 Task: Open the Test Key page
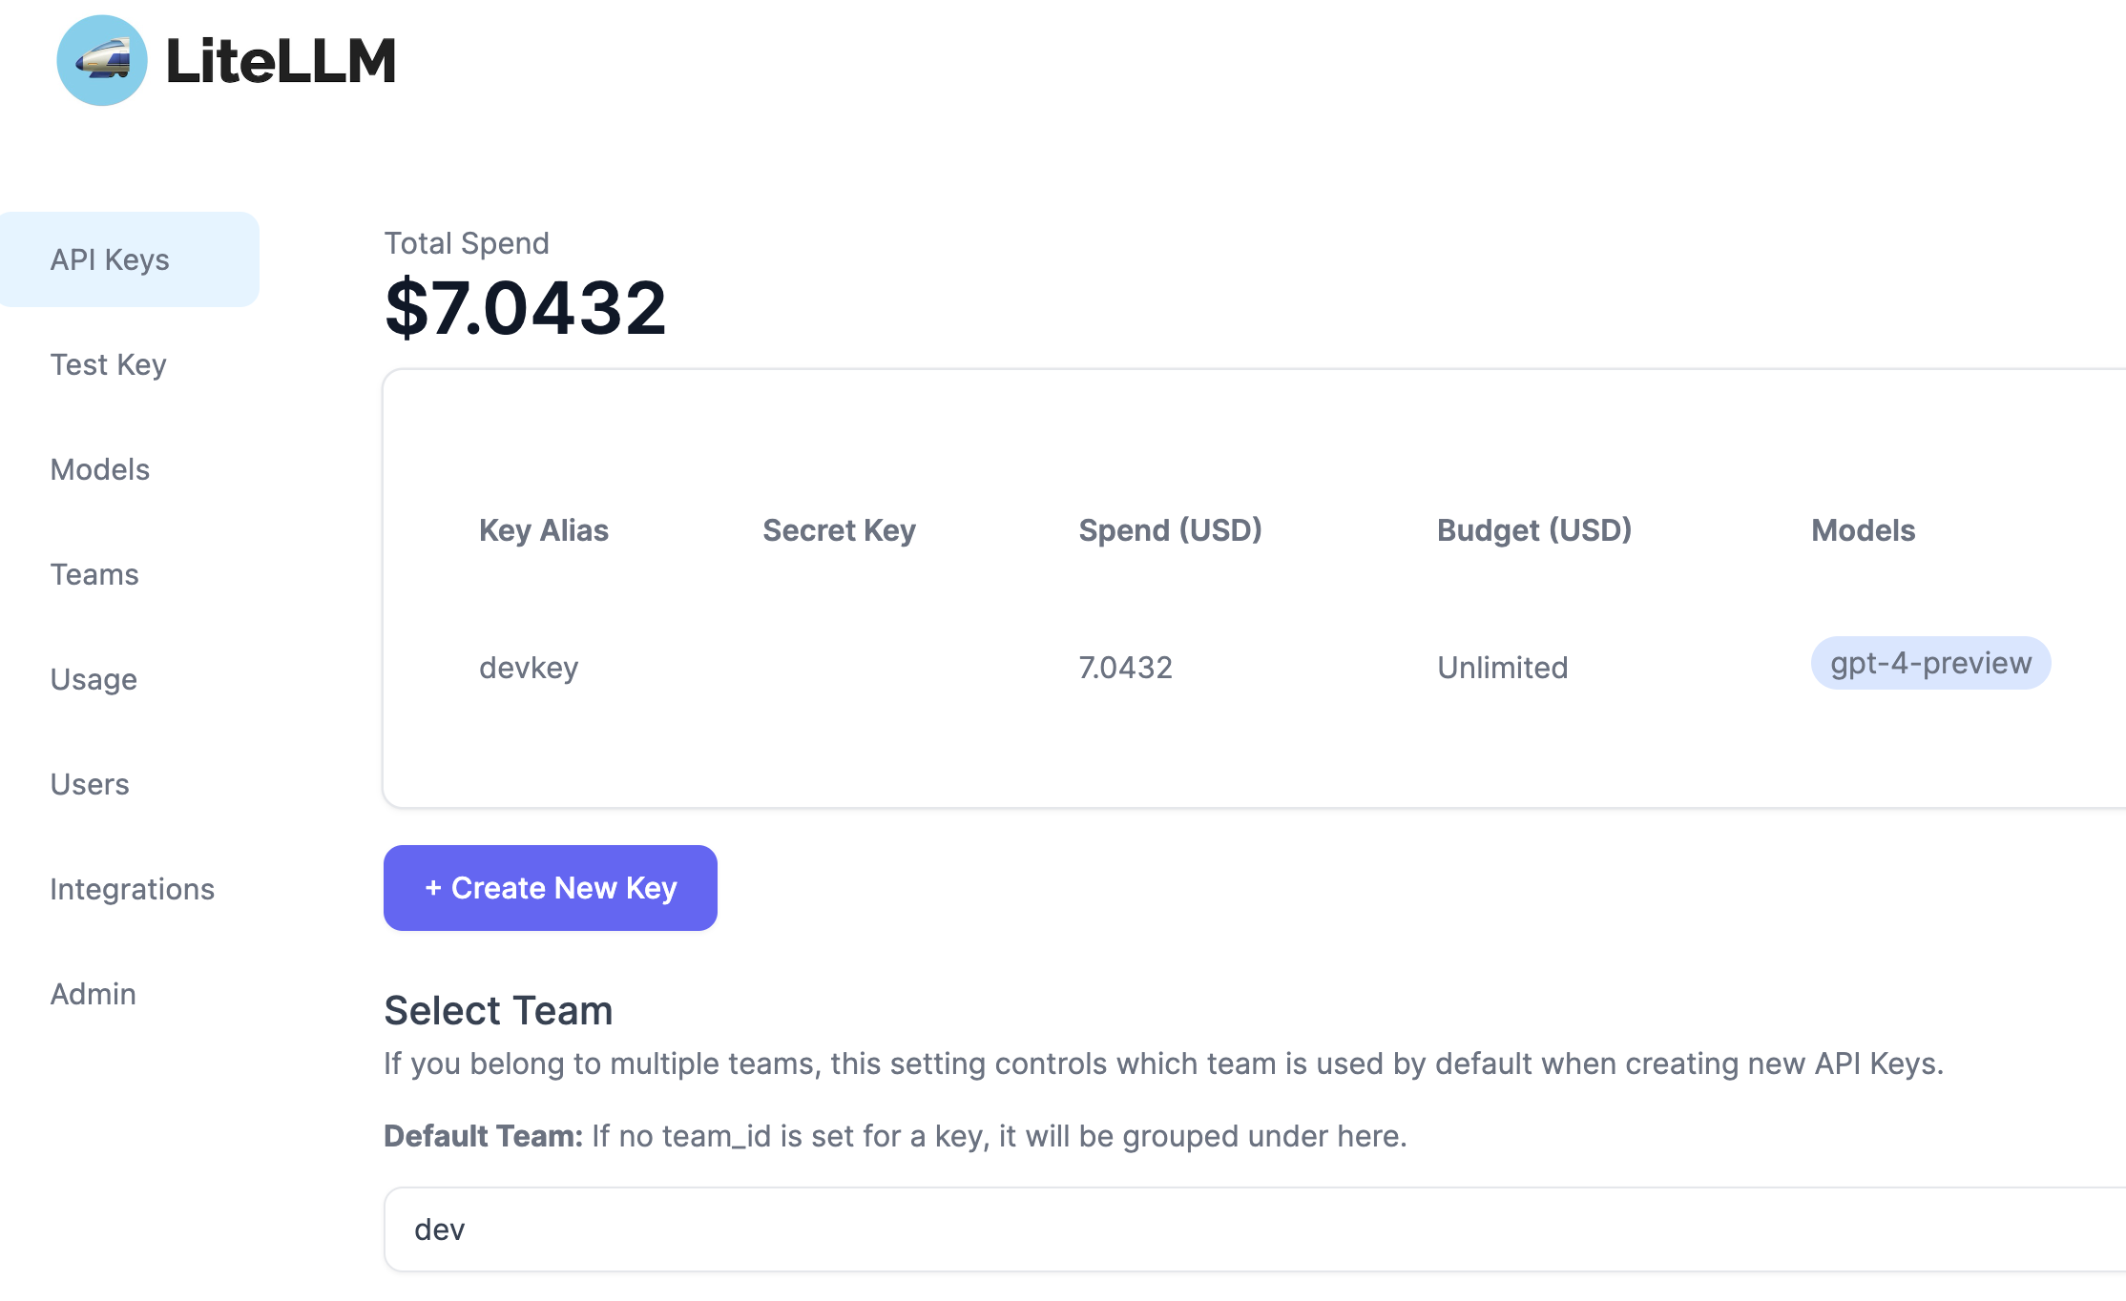pyautogui.click(x=108, y=363)
